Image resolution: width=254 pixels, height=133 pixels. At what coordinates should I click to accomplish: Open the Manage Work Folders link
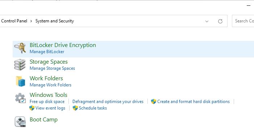coord(50,85)
